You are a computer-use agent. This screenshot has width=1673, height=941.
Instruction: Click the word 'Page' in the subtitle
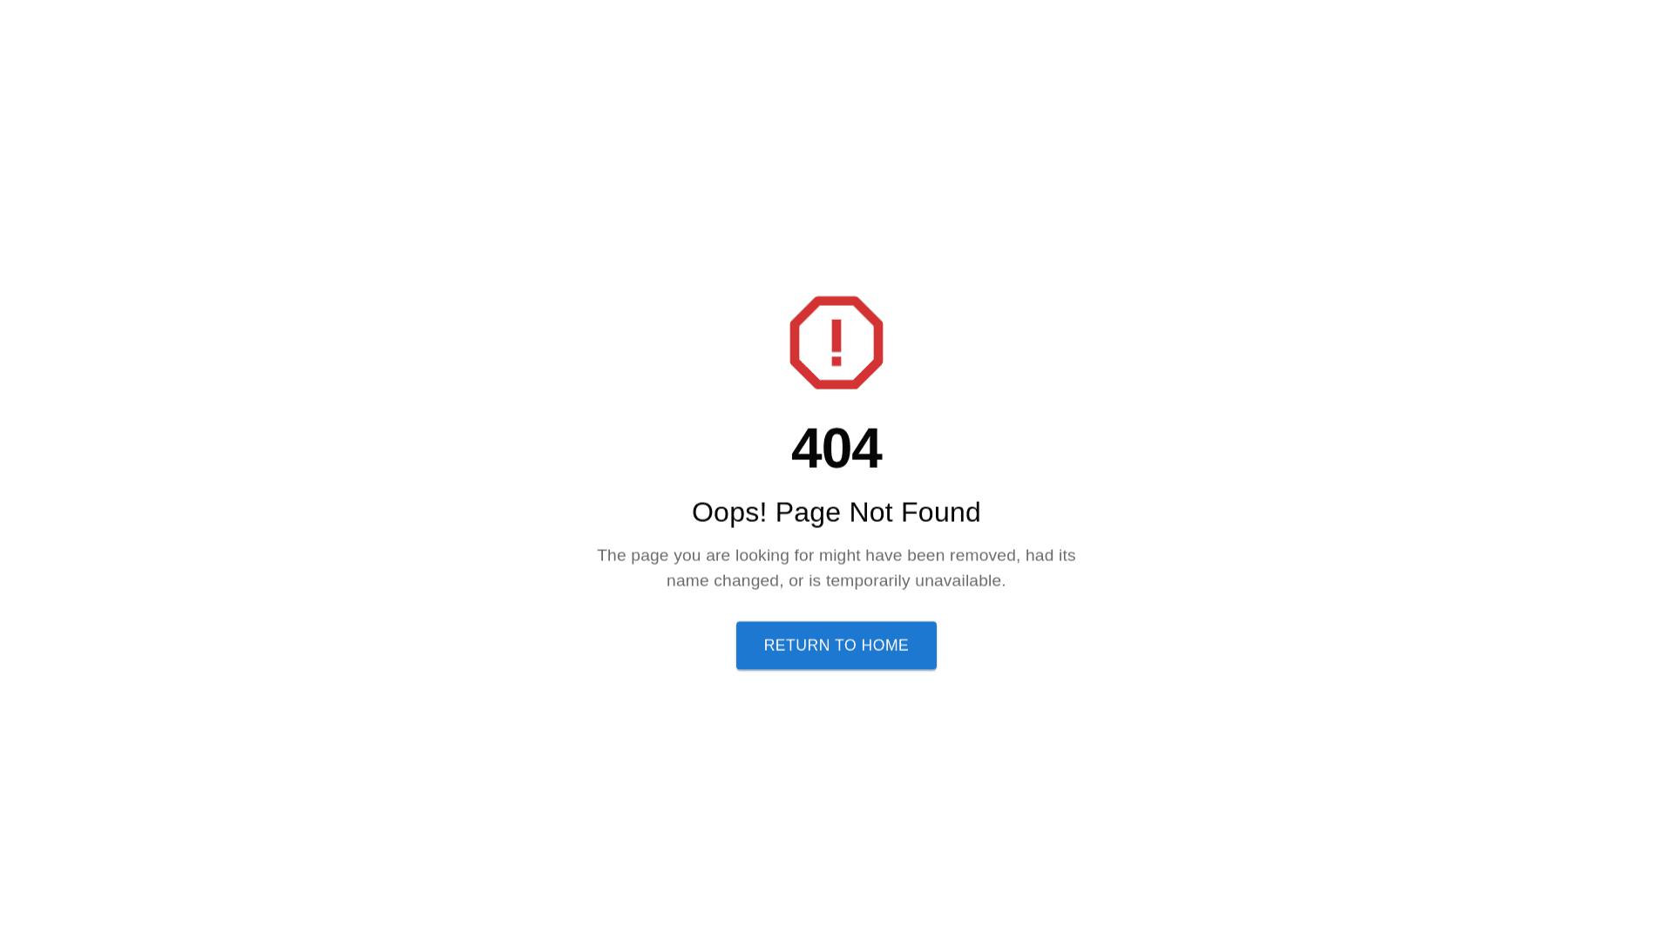(808, 512)
